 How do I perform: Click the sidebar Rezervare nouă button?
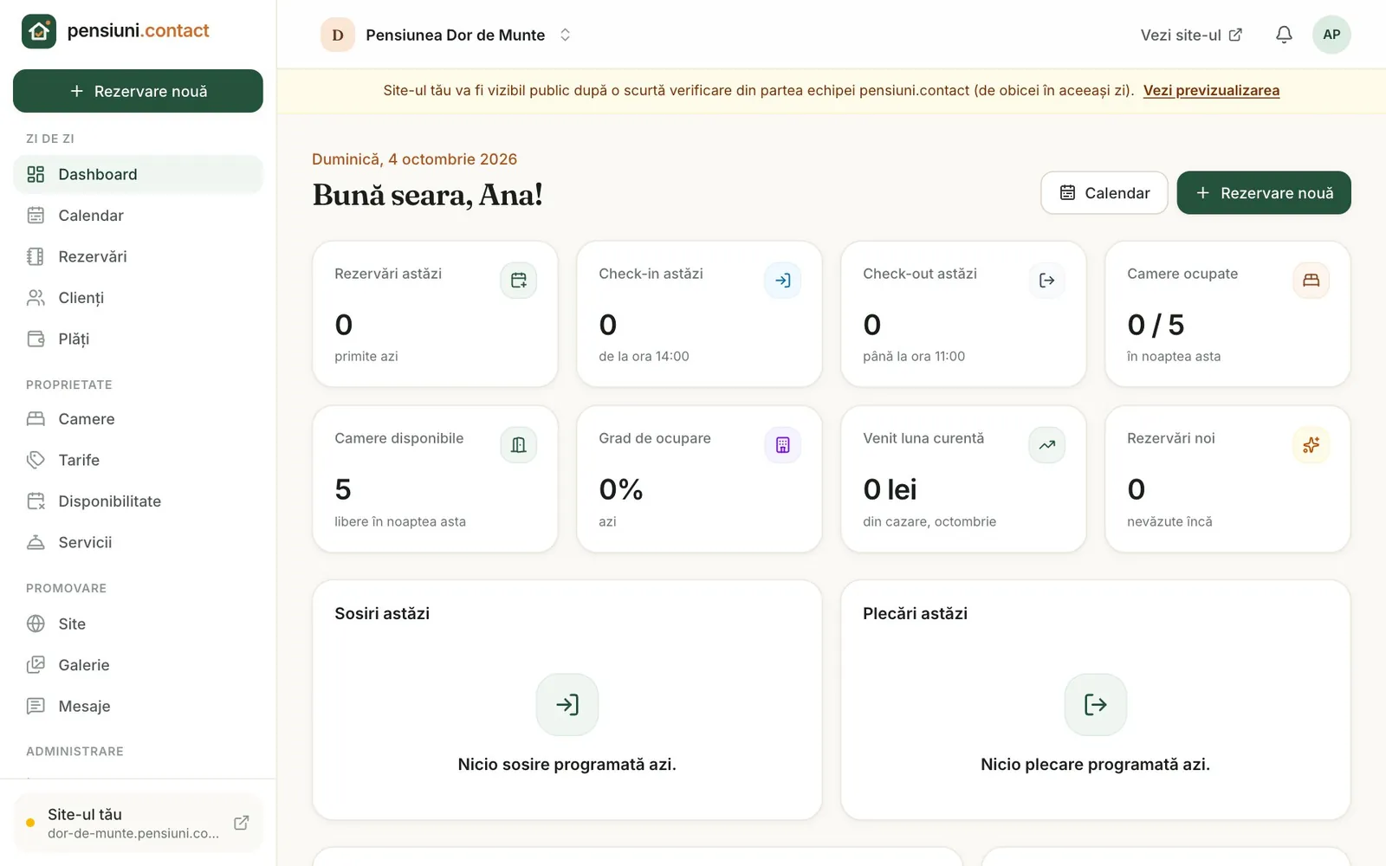138,91
